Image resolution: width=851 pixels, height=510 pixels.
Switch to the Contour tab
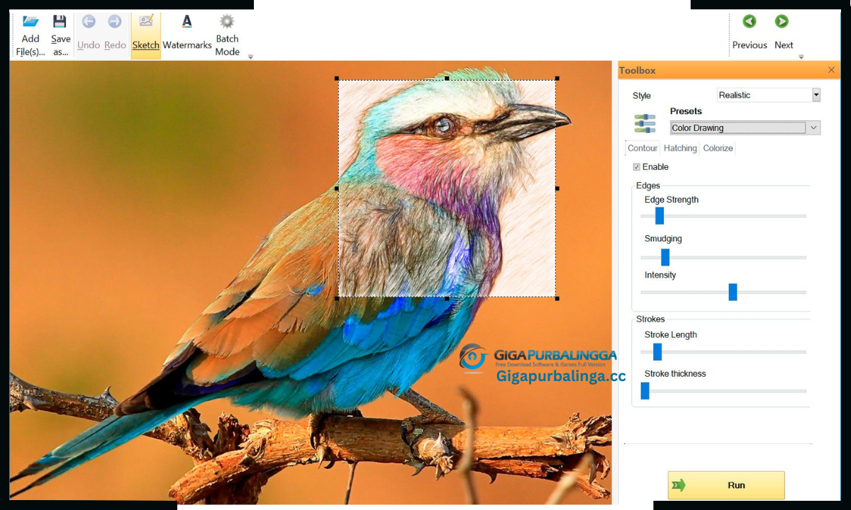coord(643,148)
